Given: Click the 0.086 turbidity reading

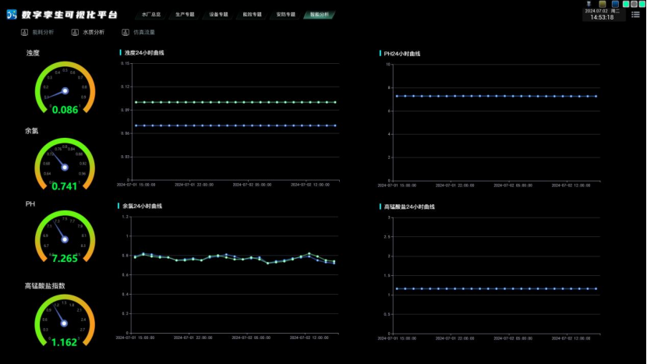Looking at the screenshot, I should 65,110.
